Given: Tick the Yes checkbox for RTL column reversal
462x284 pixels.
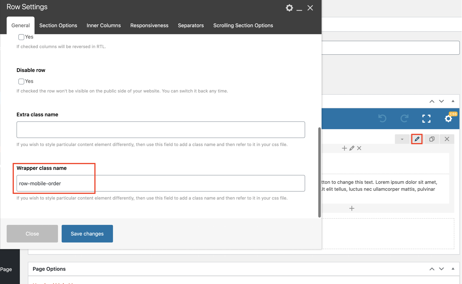Looking at the screenshot, I should pos(21,37).
